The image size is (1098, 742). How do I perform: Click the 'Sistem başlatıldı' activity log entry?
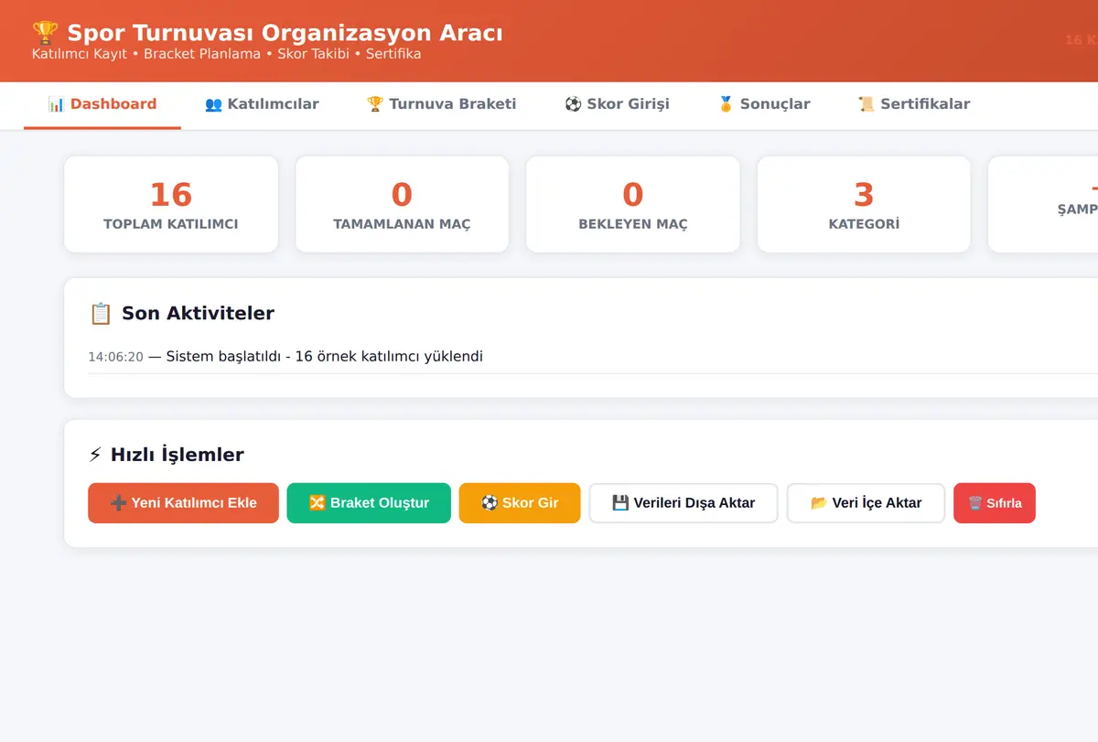[x=593, y=357]
